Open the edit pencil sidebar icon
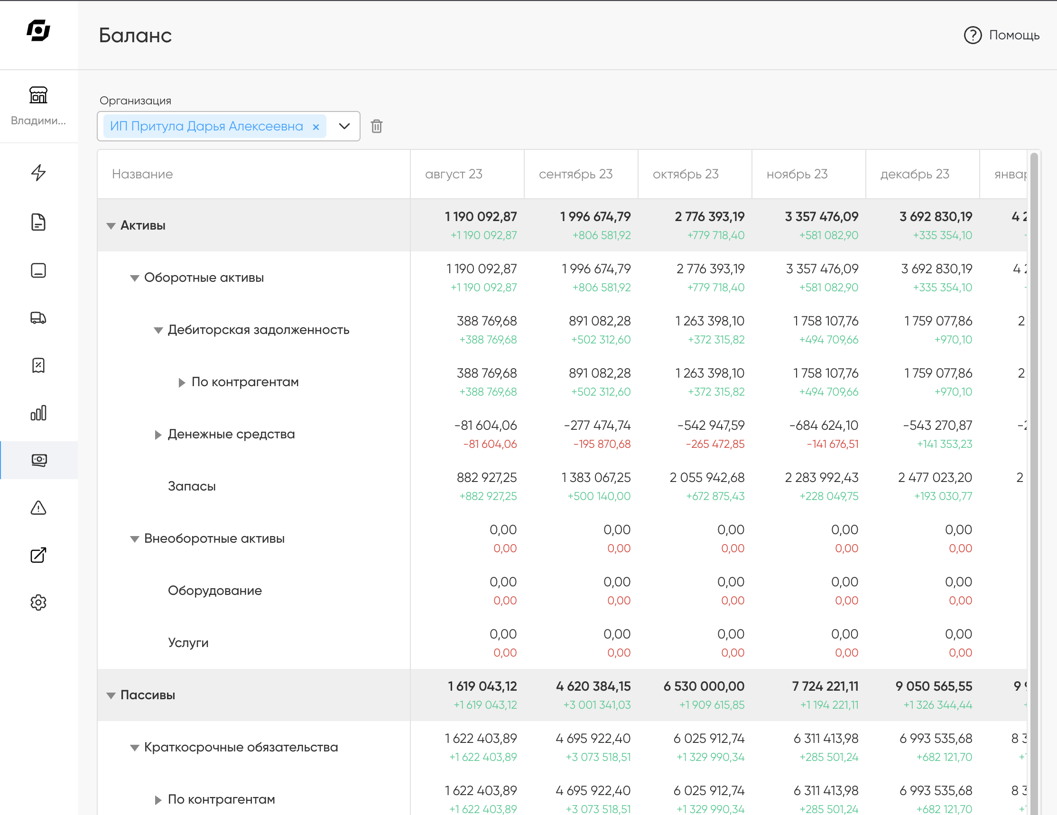The width and height of the screenshot is (1057, 815). click(38, 555)
